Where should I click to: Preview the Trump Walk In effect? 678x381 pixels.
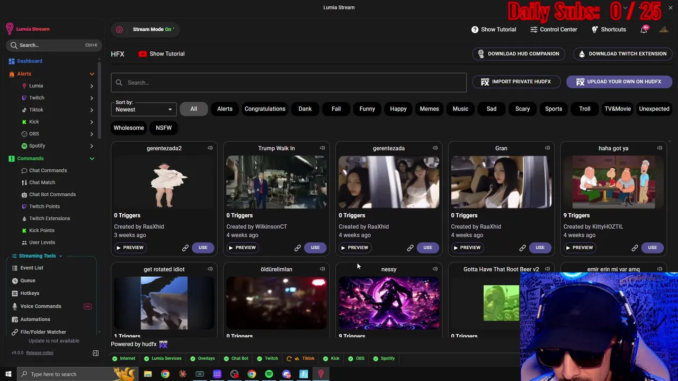point(242,248)
